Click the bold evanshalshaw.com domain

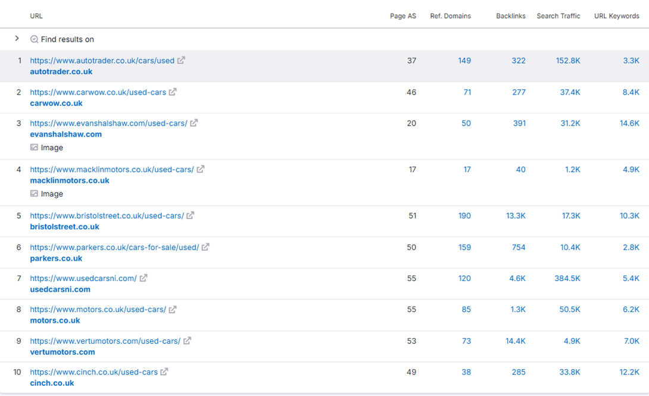coord(66,135)
